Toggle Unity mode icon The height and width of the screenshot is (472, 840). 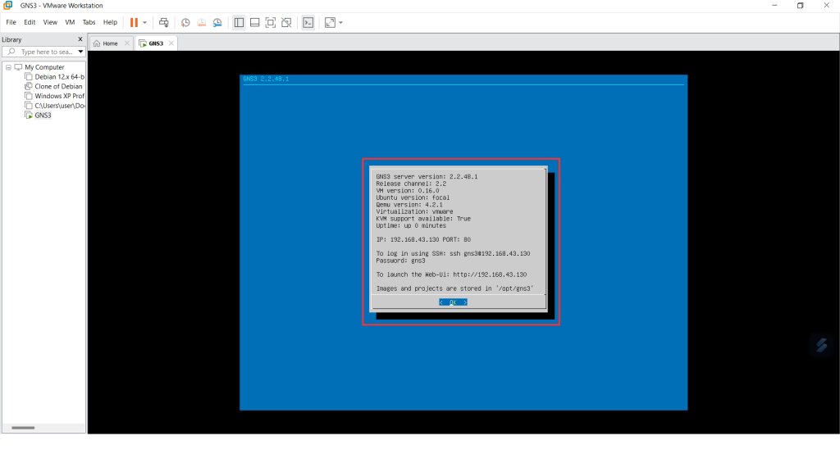(285, 22)
